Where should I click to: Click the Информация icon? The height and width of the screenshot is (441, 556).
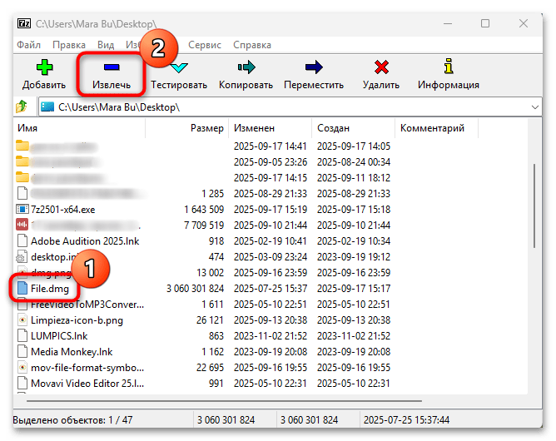click(449, 67)
